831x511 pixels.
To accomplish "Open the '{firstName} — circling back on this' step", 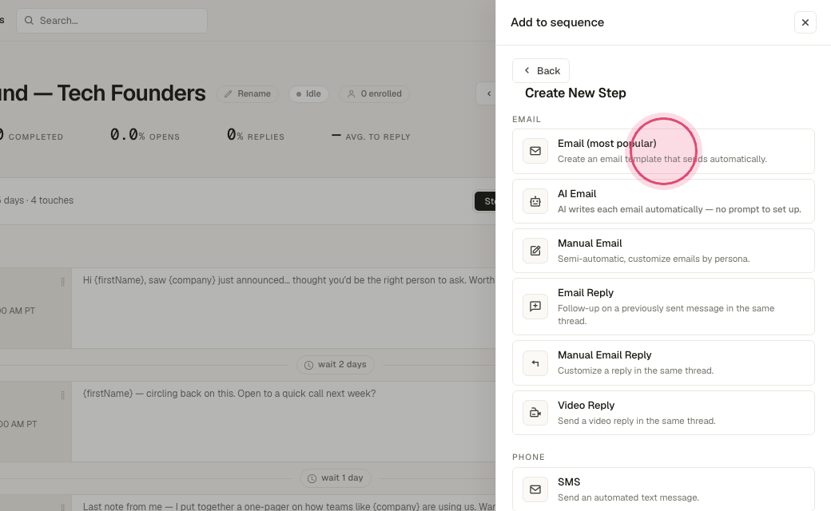I will [284, 422].
